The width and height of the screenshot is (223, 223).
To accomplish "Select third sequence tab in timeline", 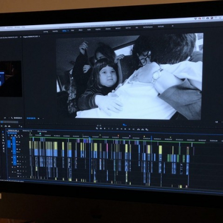I will pos(42,131).
